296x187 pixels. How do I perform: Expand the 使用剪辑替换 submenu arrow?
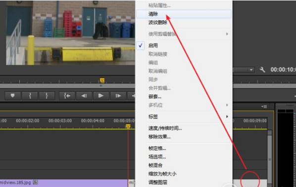pos(227,34)
